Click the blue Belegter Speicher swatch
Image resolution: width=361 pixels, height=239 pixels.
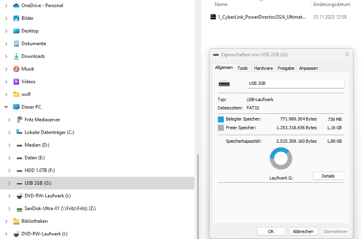pos(221,119)
